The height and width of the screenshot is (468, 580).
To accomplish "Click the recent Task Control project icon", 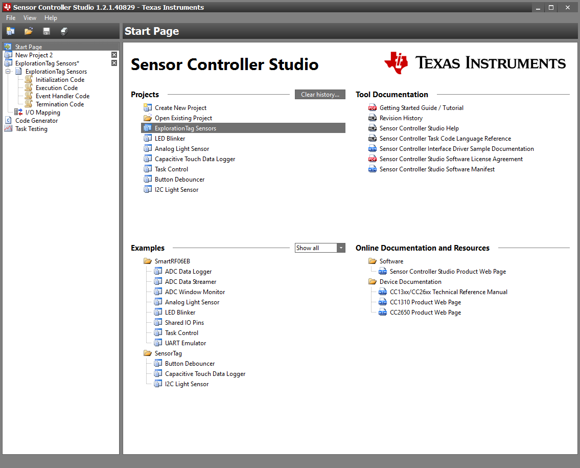I will [148, 169].
